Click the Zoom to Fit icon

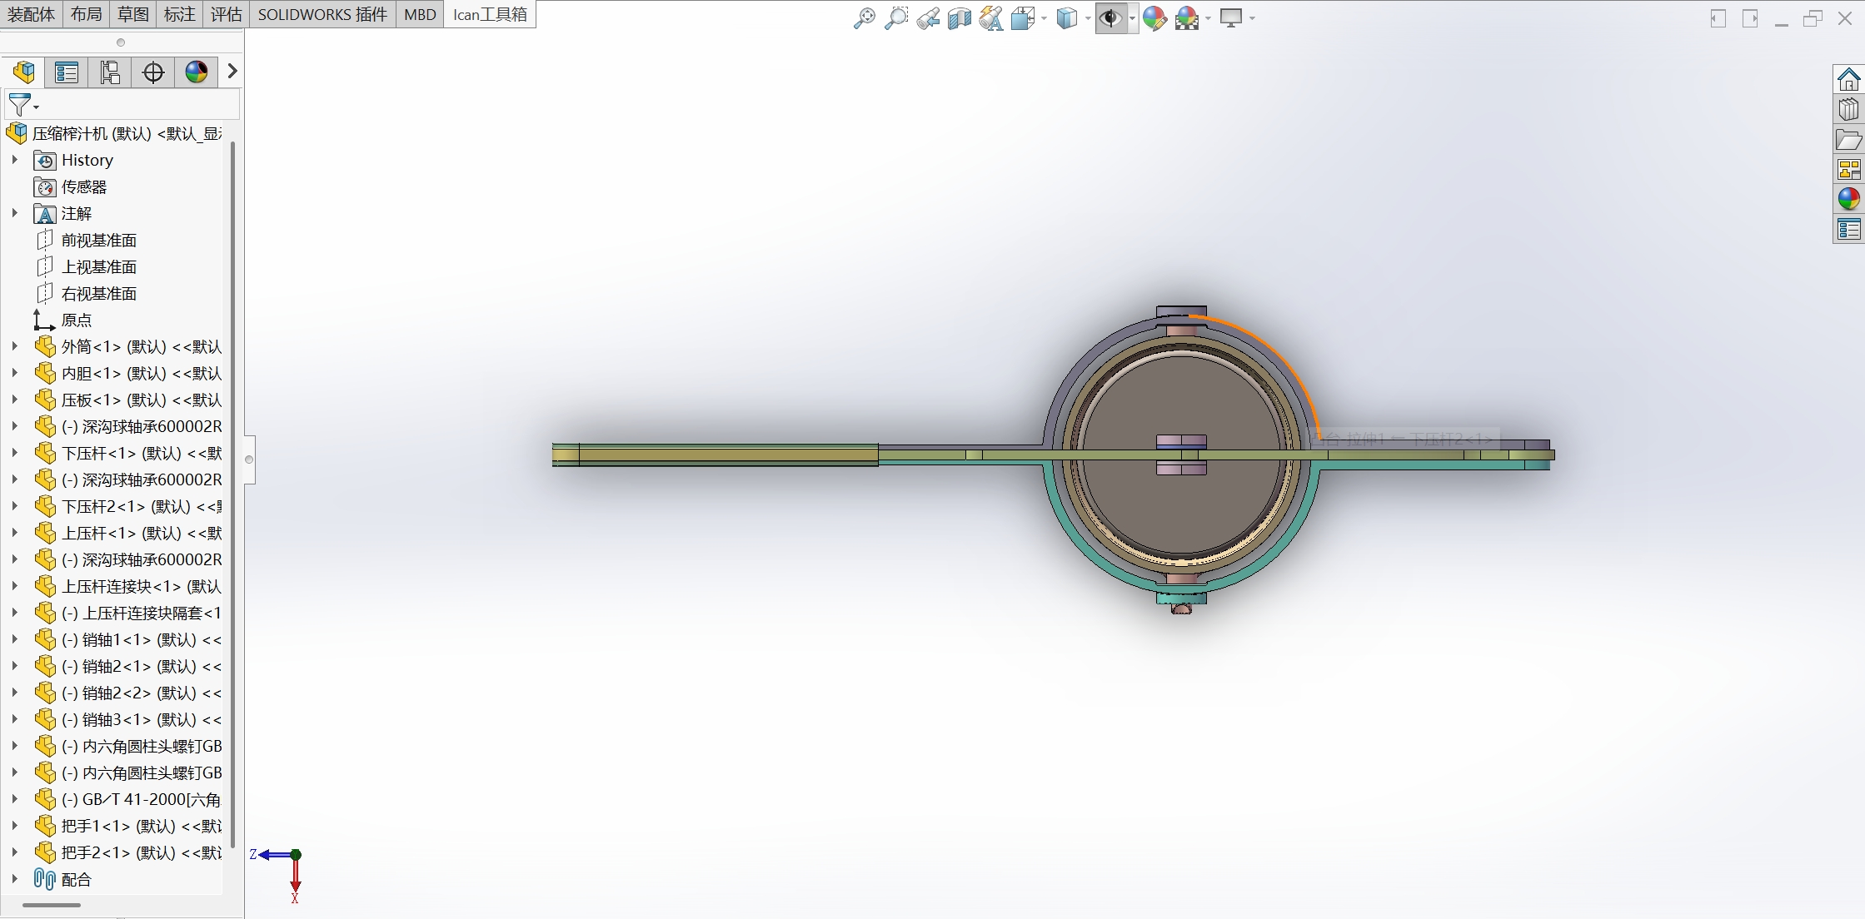[864, 17]
